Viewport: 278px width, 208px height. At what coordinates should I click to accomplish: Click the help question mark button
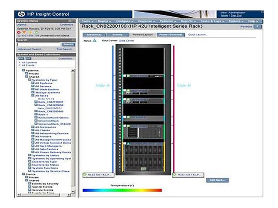point(258,26)
